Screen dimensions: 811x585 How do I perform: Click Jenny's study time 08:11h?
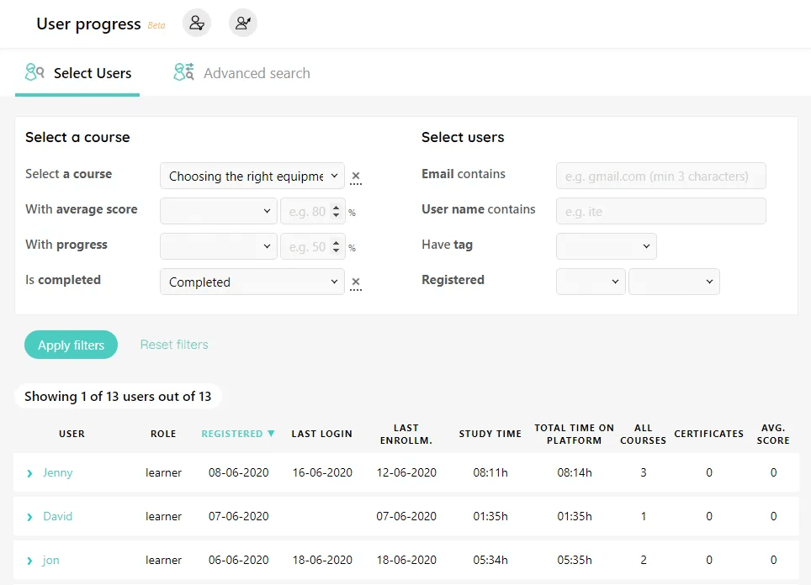[490, 472]
